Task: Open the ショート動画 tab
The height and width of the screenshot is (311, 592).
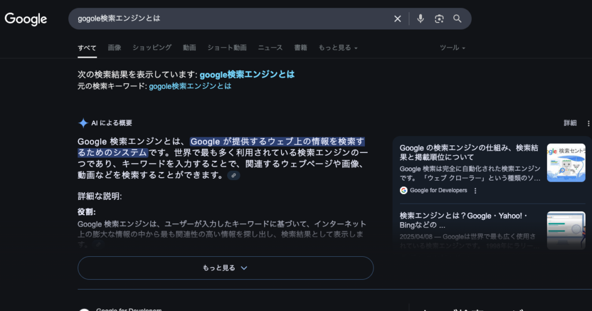Action: click(227, 48)
